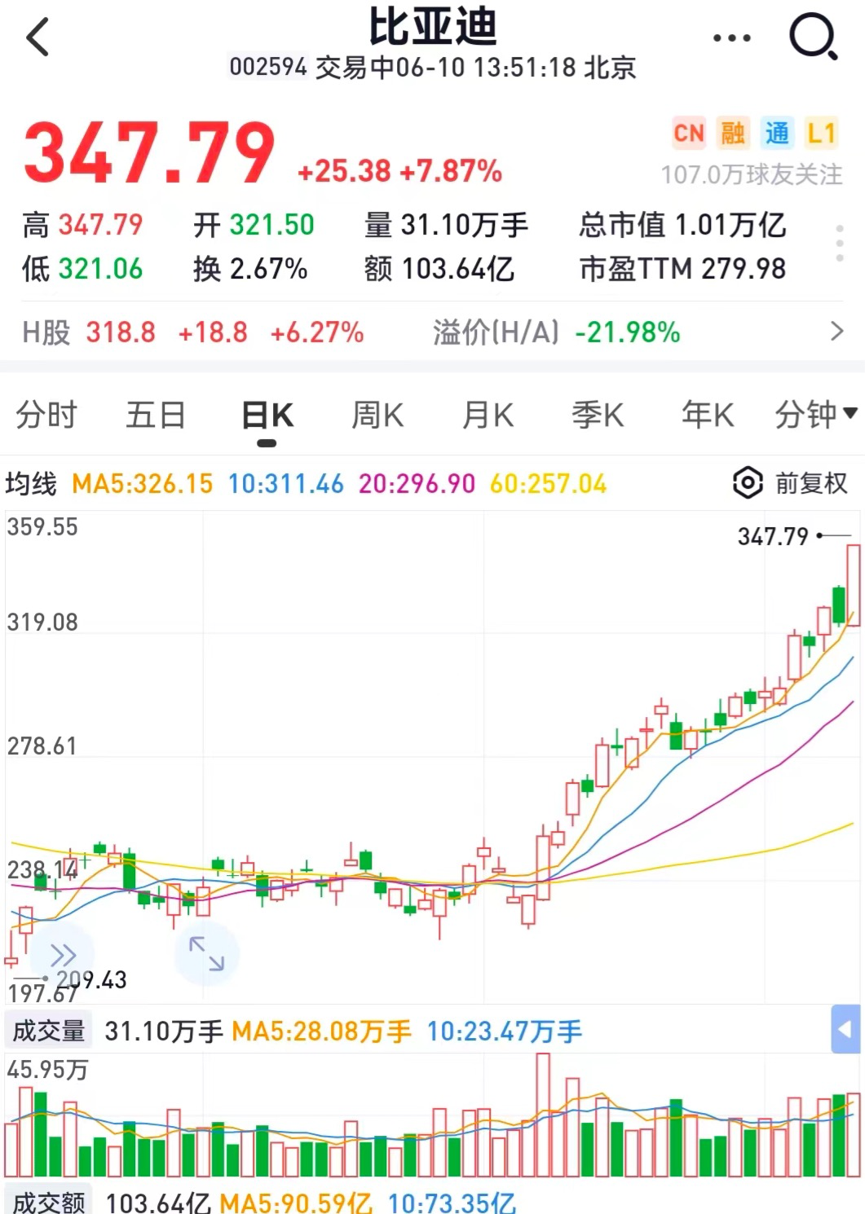Tap the H股 318.8 price row

(192, 332)
